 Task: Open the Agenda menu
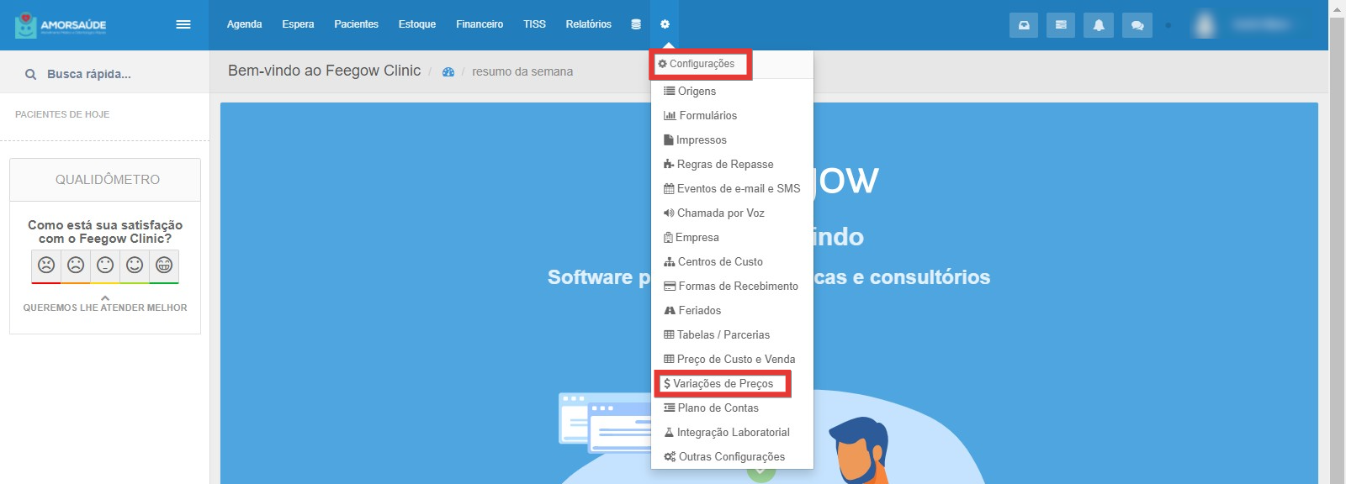[x=244, y=24]
